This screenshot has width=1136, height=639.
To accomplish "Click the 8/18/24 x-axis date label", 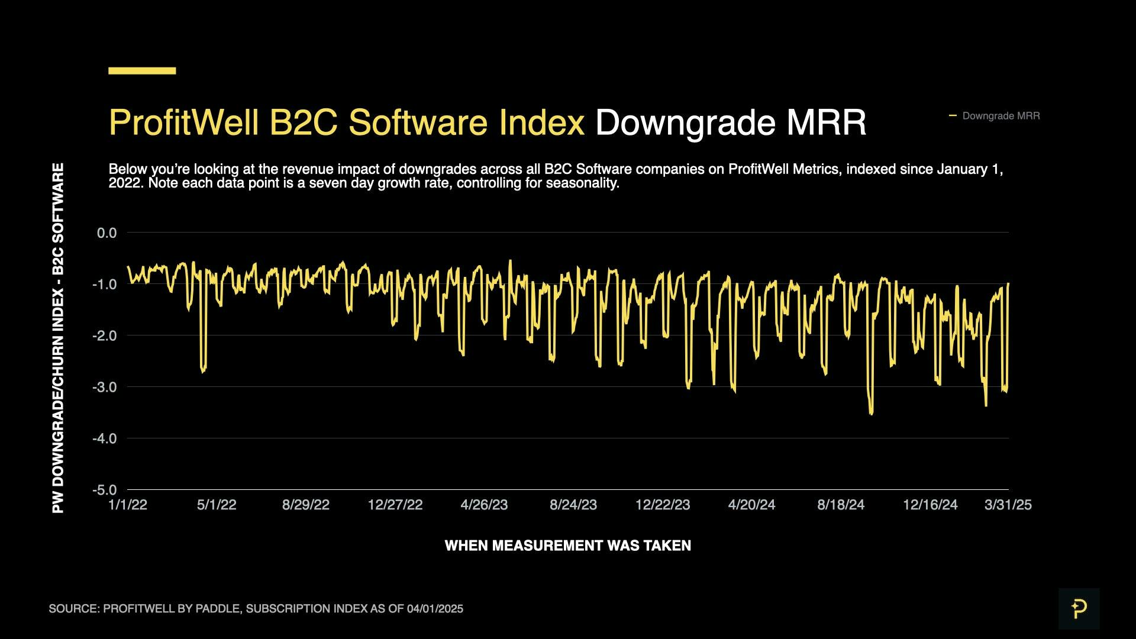I will point(841,505).
